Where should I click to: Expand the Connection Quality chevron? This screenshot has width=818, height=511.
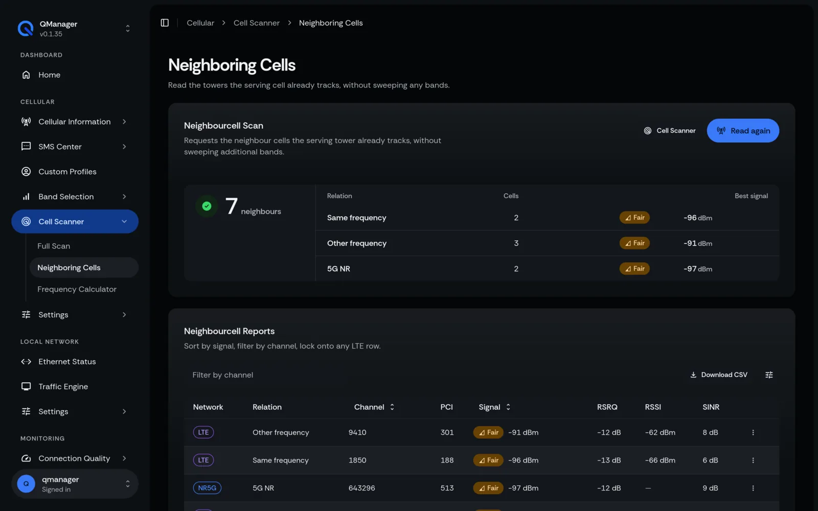[x=124, y=458]
